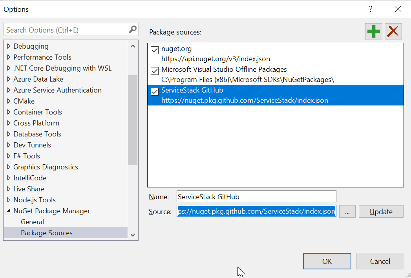Screen dimensions: 411x278
Task: Click the OK button
Action: (x=327, y=261)
